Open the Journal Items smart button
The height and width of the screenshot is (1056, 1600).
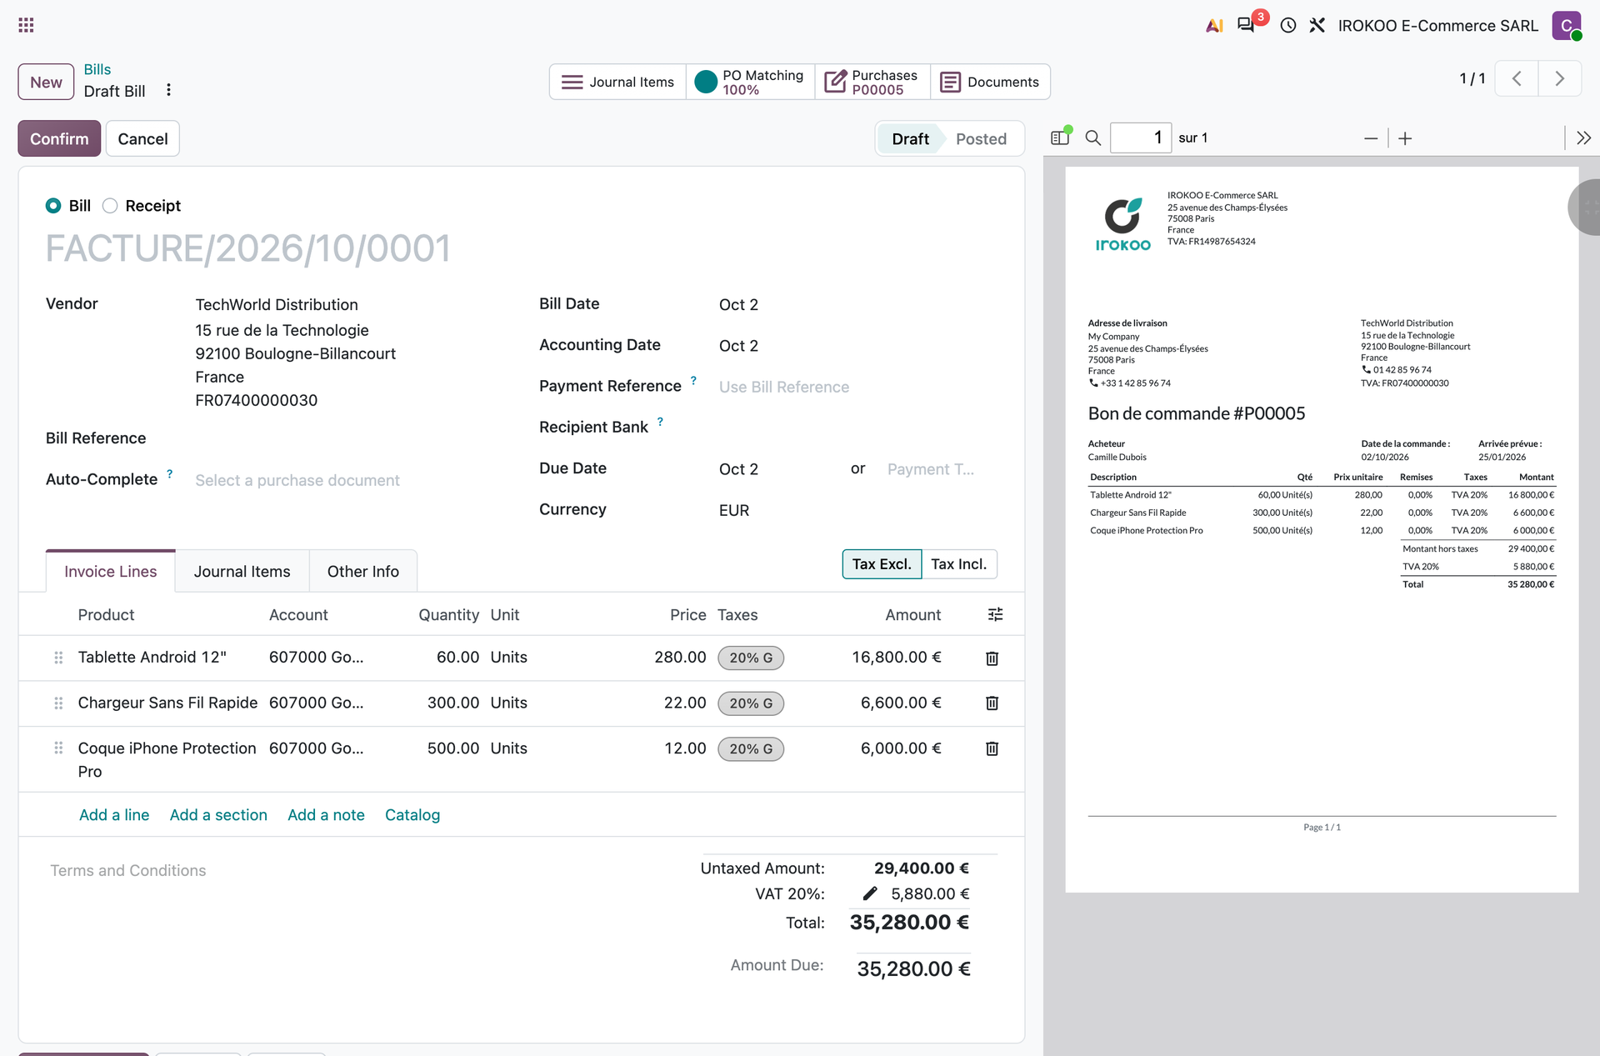[617, 82]
